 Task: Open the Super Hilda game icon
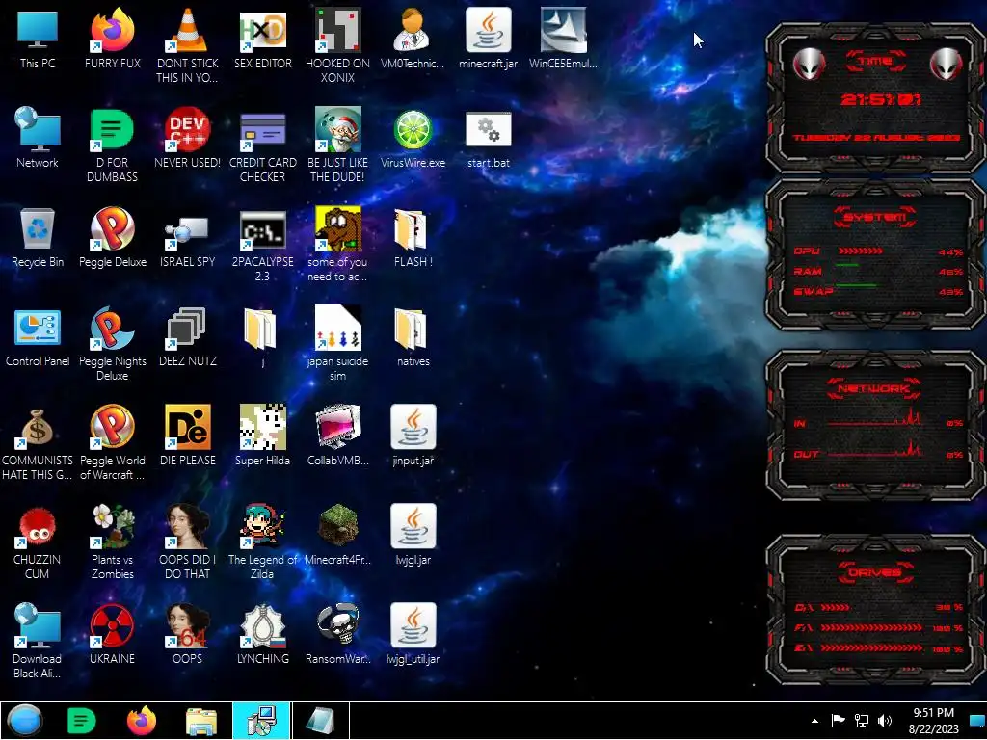pos(262,436)
